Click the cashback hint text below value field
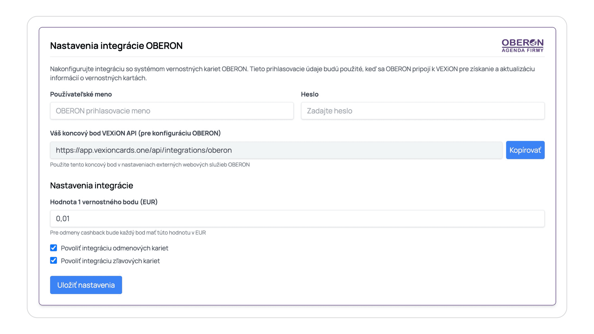 point(128,232)
